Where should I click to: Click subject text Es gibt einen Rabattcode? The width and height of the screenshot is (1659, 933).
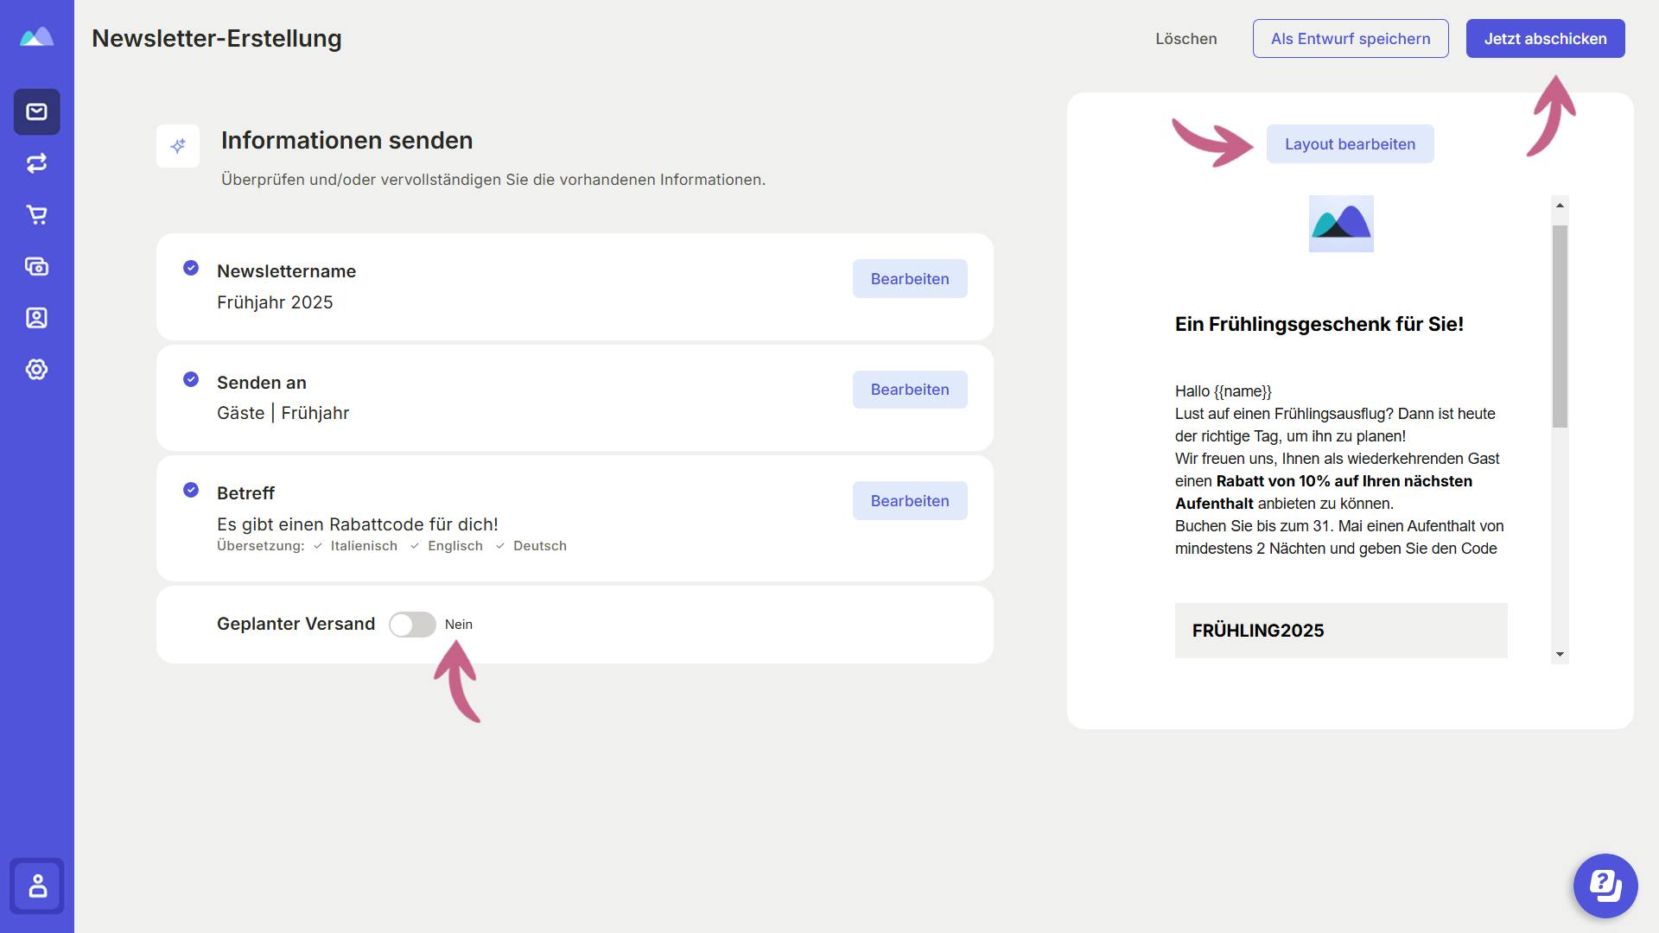(x=358, y=524)
